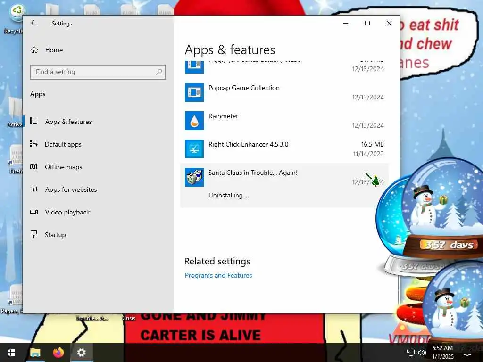Select the Popcap Game Collection app icon

coord(194,92)
